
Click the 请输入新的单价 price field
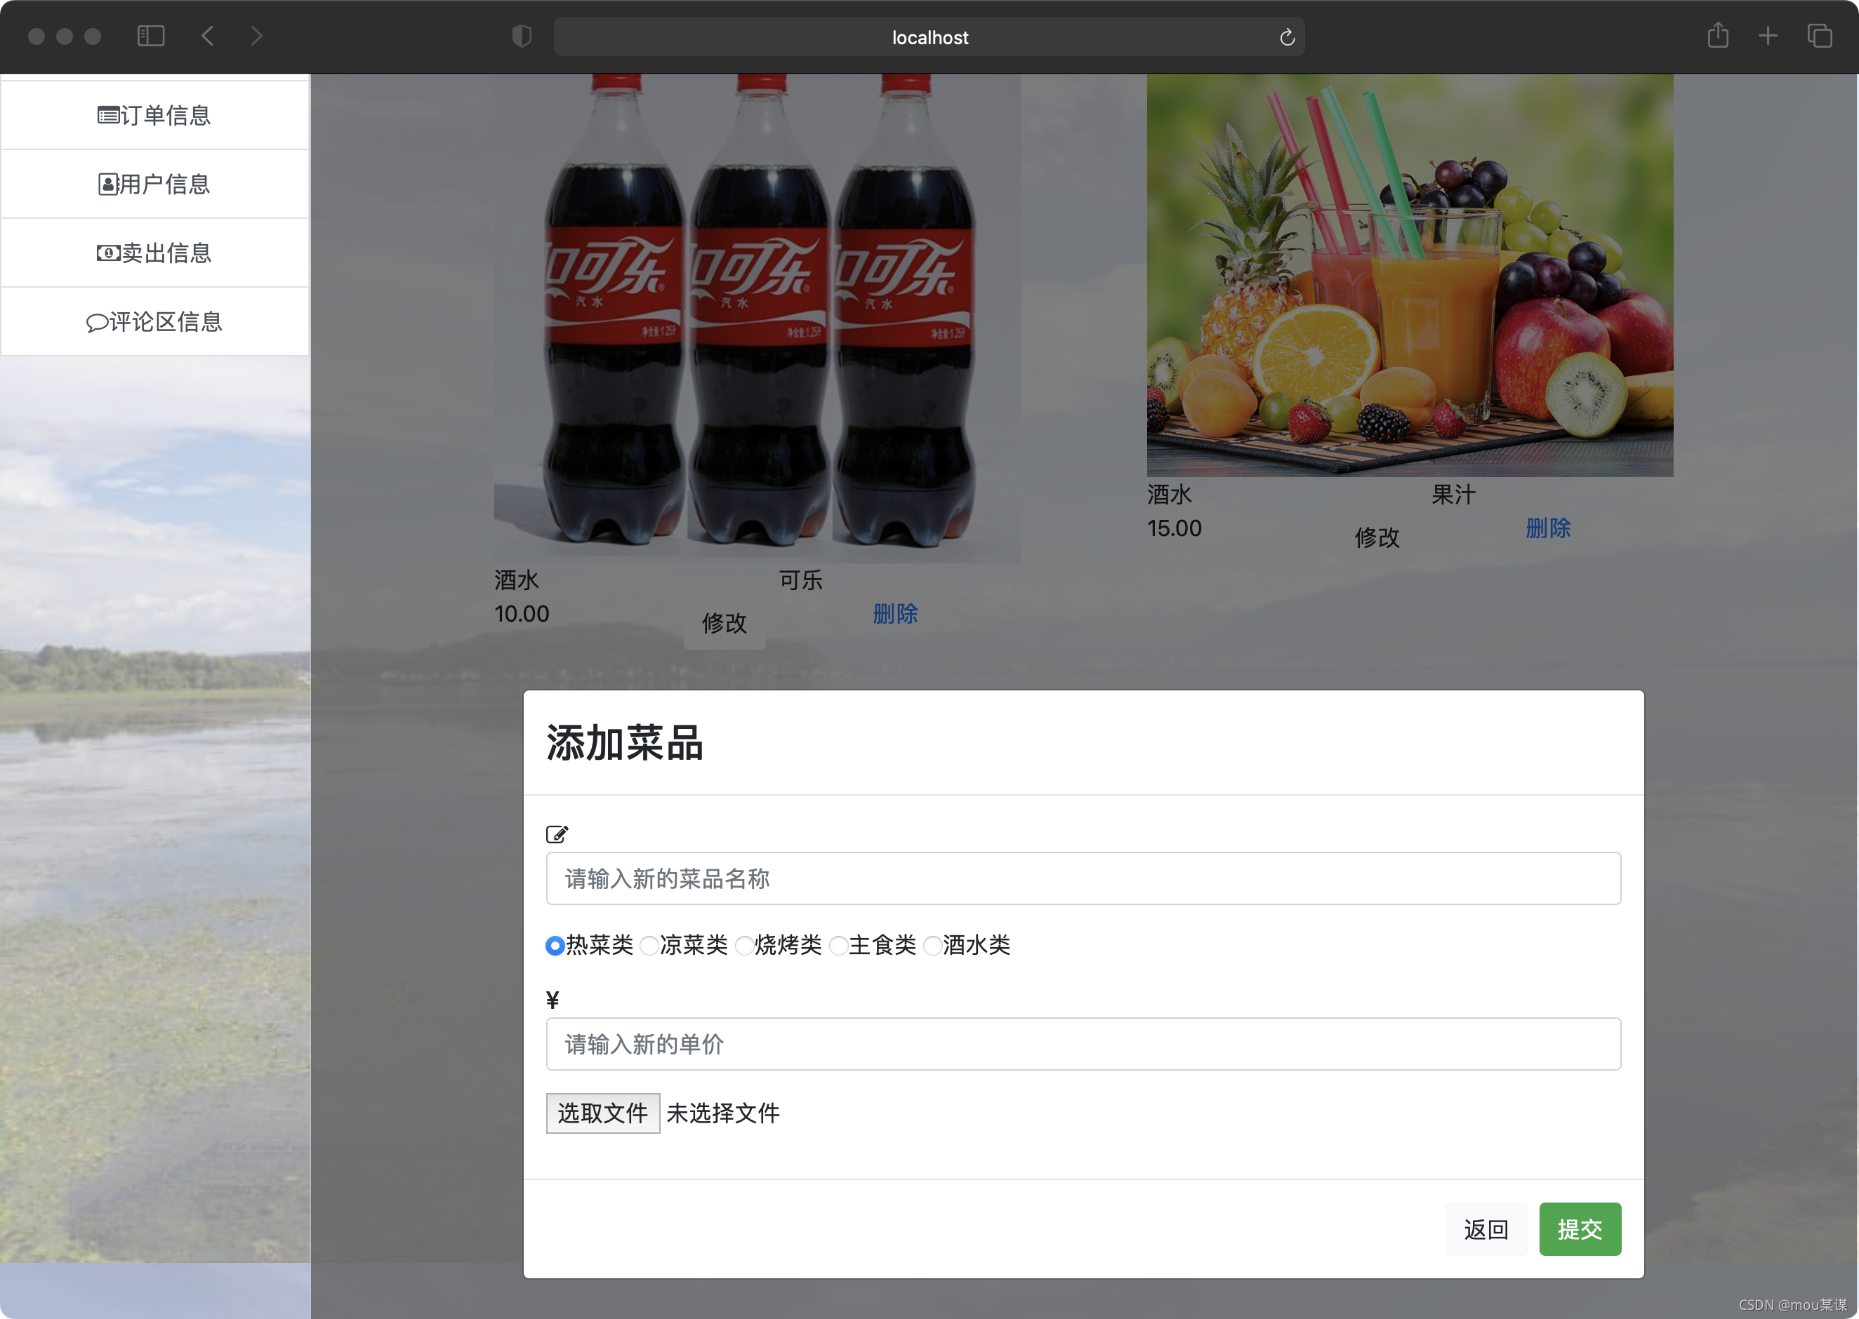tap(1083, 1044)
